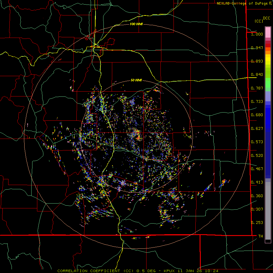The image size is (273, 273).
Task: Click the 0.253 color scale value
Action: 257,223
